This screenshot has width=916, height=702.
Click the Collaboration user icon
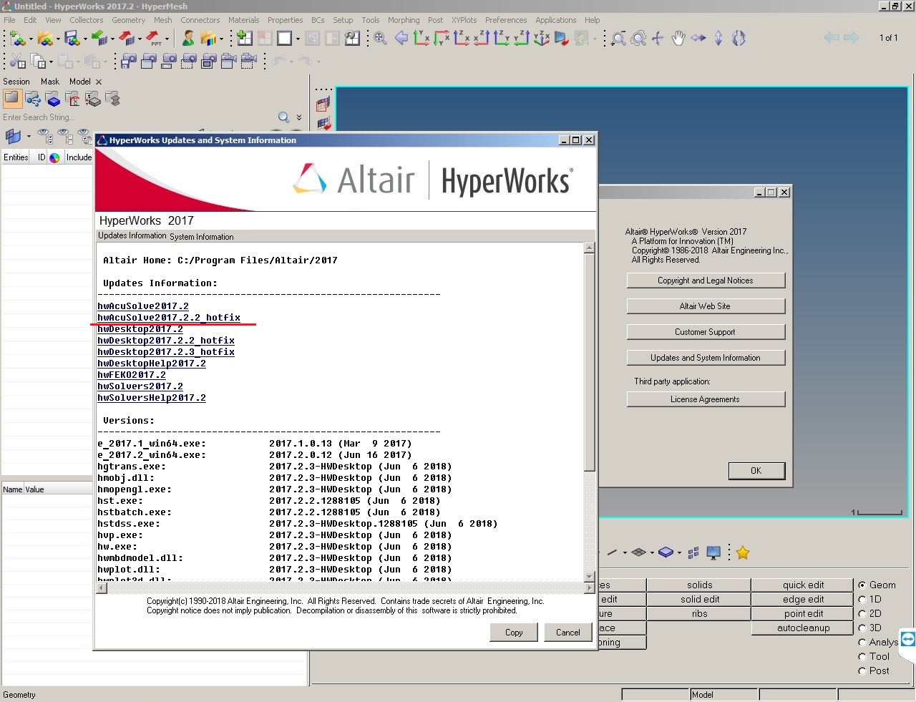188,38
